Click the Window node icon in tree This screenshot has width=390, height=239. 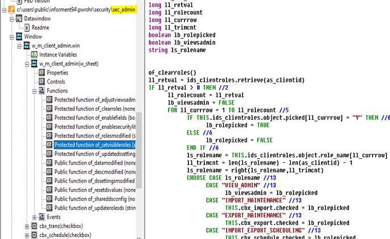[19, 37]
